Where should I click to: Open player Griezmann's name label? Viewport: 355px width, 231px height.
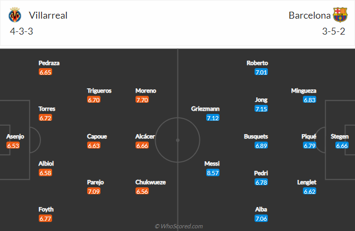click(x=205, y=109)
